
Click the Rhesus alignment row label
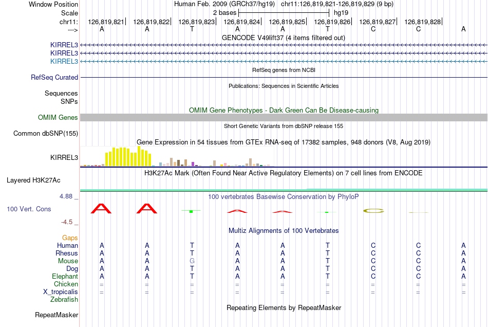pyautogui.click(x=67, y=253)
